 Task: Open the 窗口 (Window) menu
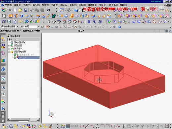click(x=103, y=5)
